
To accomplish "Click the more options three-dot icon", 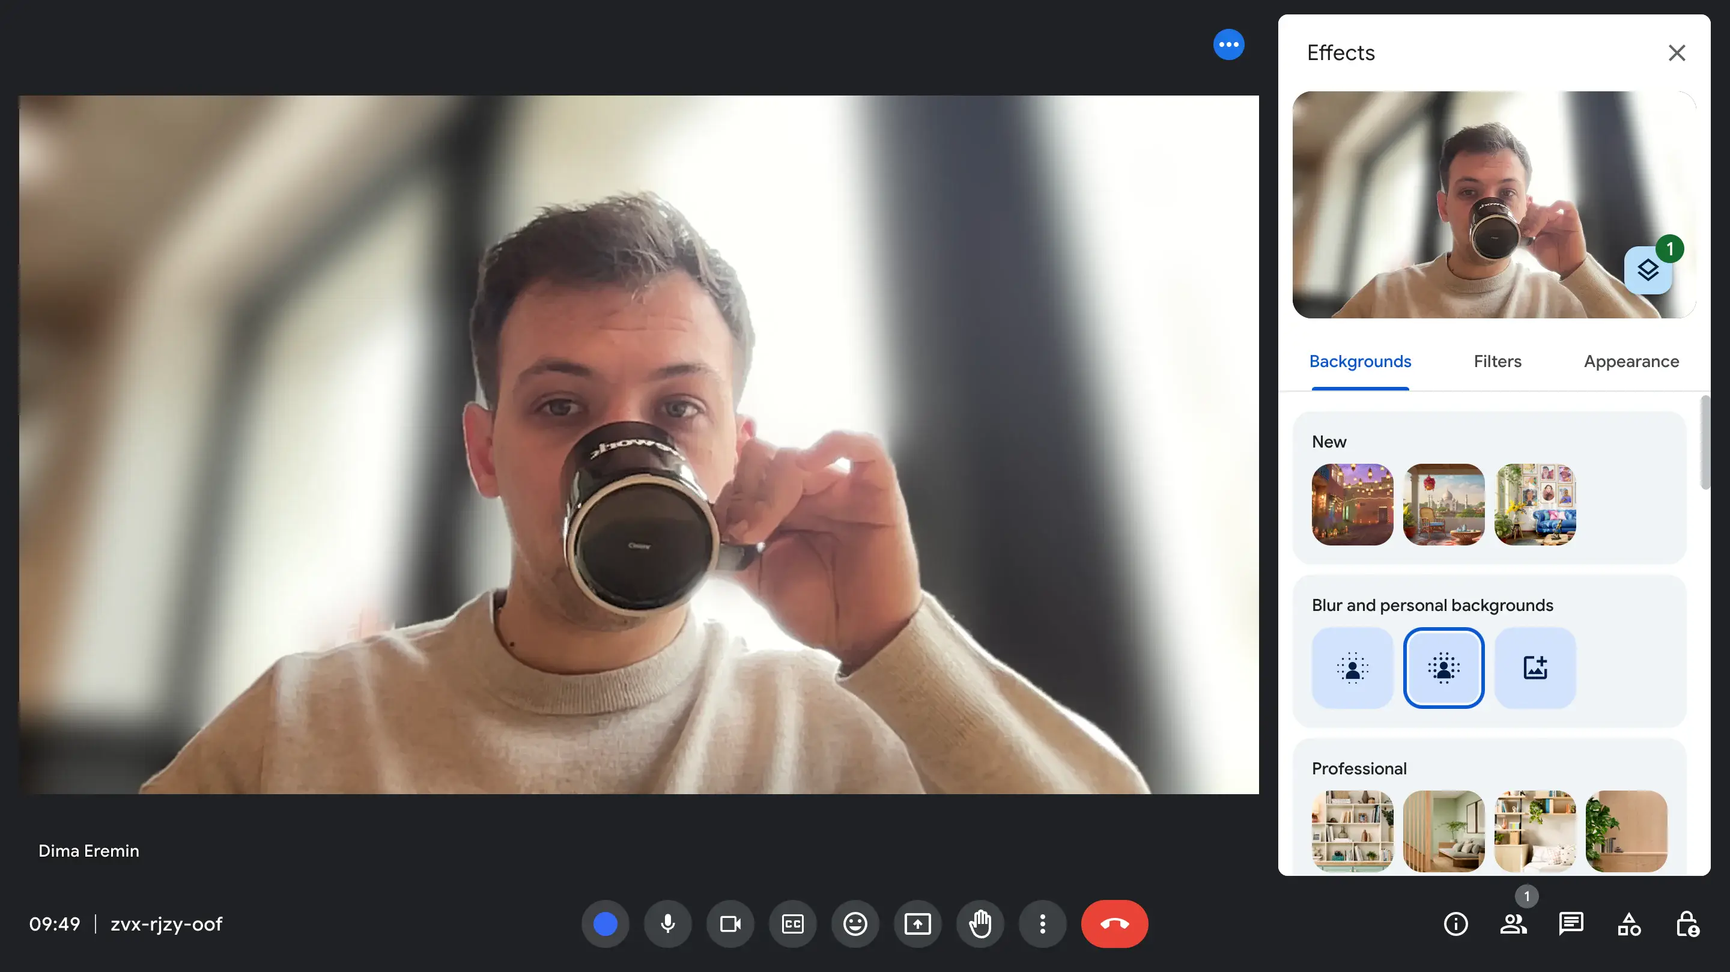I will [1042, 923].
